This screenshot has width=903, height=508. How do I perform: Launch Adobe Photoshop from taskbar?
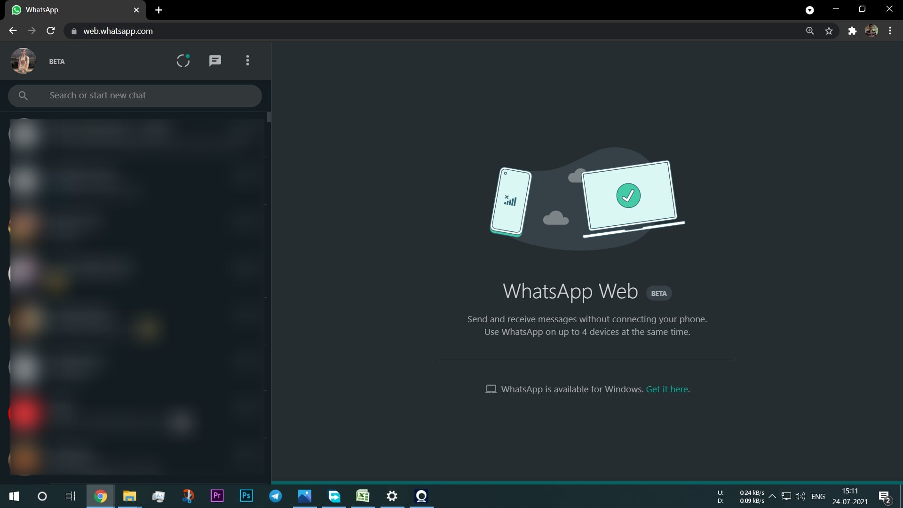click(246, 496)
